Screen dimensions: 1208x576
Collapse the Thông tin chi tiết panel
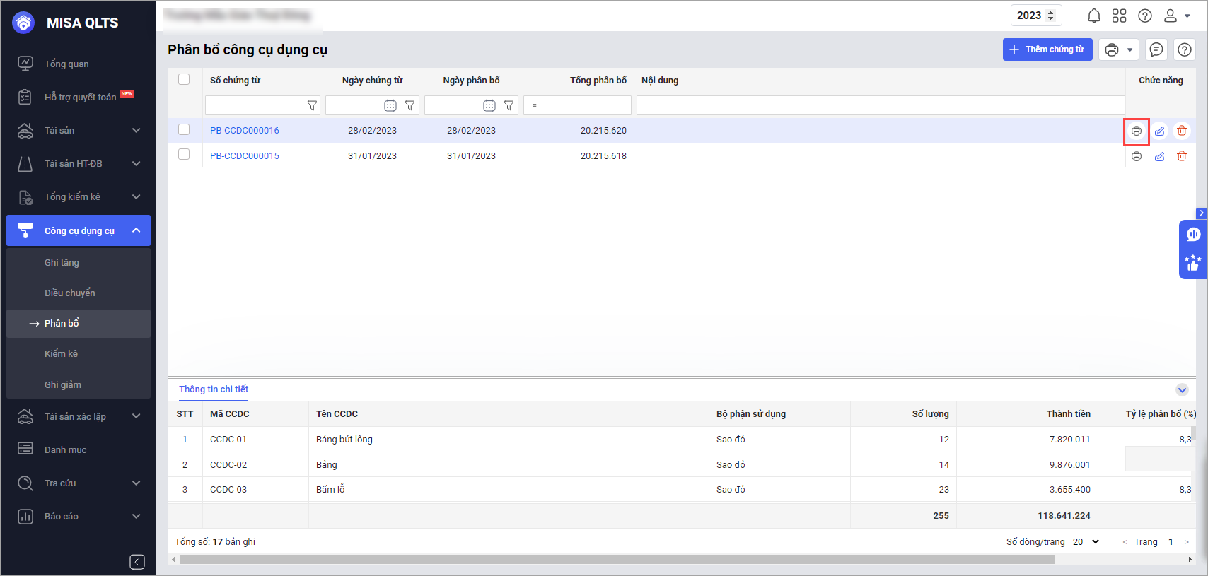coord(1182,390)
